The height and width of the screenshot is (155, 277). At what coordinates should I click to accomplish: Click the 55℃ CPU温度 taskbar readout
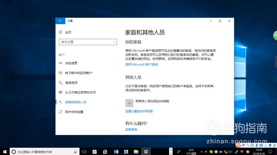[x=191, y=152]
